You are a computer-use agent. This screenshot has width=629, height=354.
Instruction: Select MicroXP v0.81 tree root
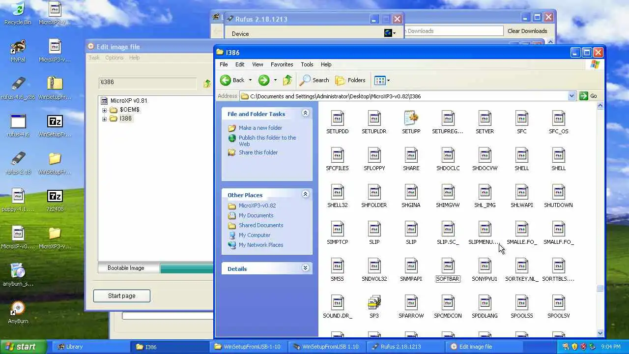tap(129, 101)
